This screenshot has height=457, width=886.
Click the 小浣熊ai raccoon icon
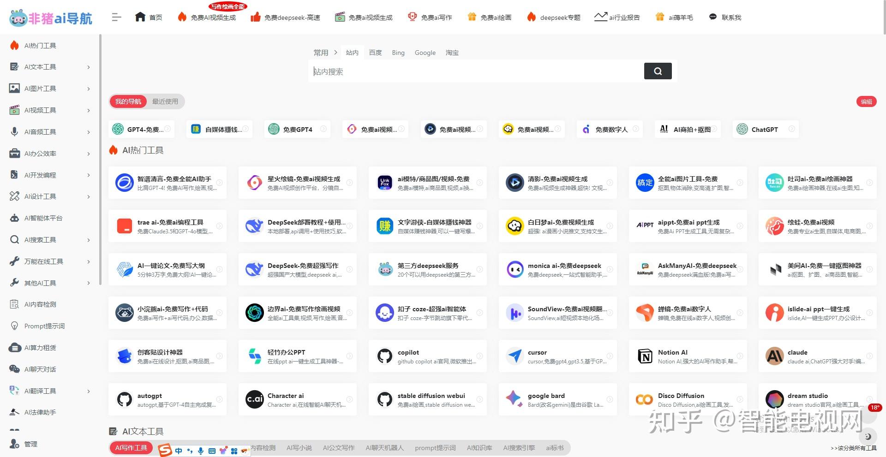coord(124,313)
